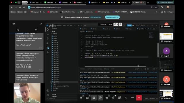Select VS Code Source Control icon

click(48, 38)
